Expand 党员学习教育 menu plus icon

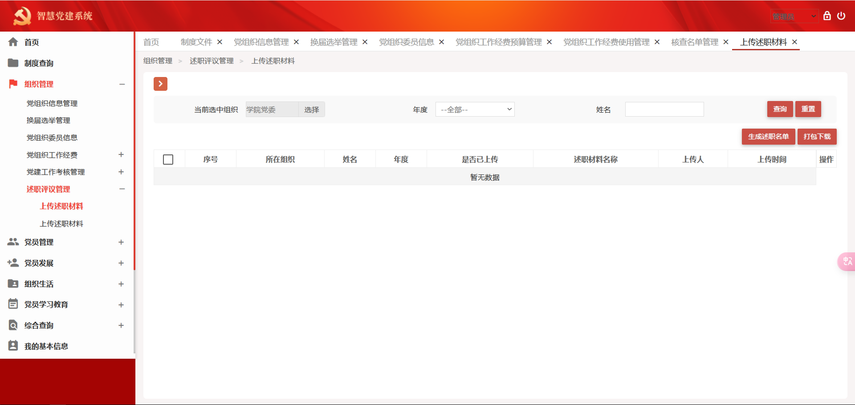pyautogui.click(x=121, y=305)
